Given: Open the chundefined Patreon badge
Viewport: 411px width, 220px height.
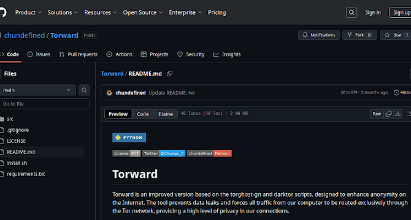Looking at the screenshot, I should click(209, 153).
